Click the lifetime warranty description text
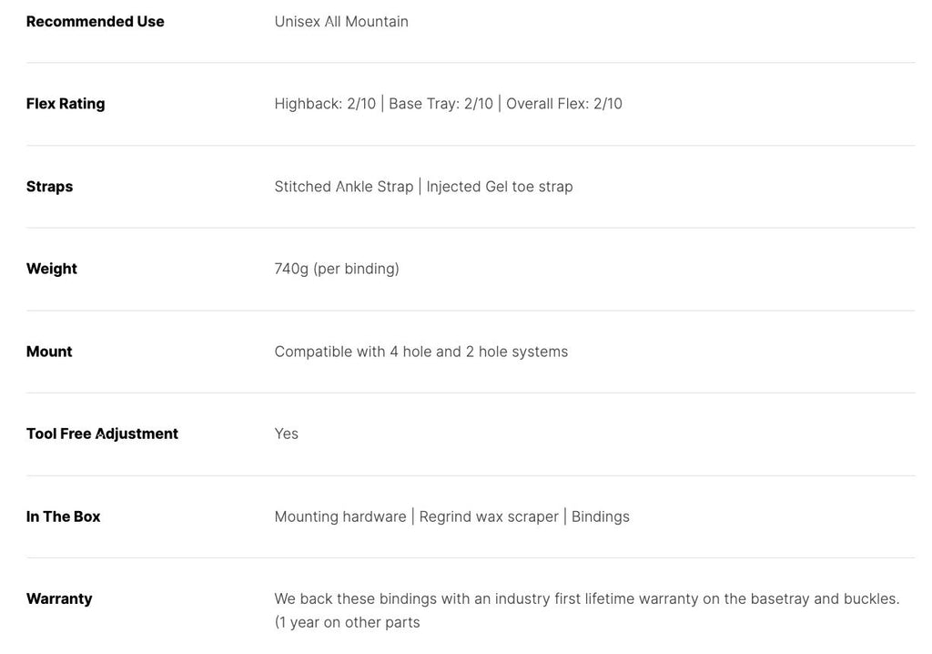This screenshot has height=654, width=932. pyautogui.click(x=587, y=610)
